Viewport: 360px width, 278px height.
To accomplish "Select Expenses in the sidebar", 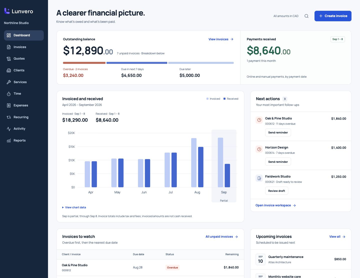I will pyautogui.click(x=24, y=105).
